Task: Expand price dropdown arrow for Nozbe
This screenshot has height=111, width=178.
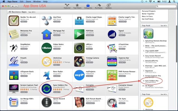Action: pyautogui.click(x=26, y=22)
